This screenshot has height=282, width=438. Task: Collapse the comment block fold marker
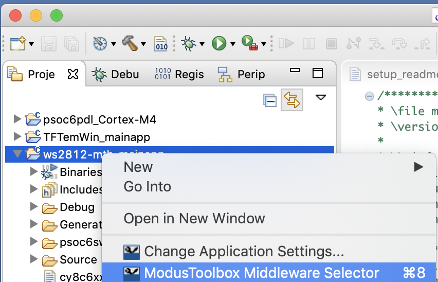(369, 96)
